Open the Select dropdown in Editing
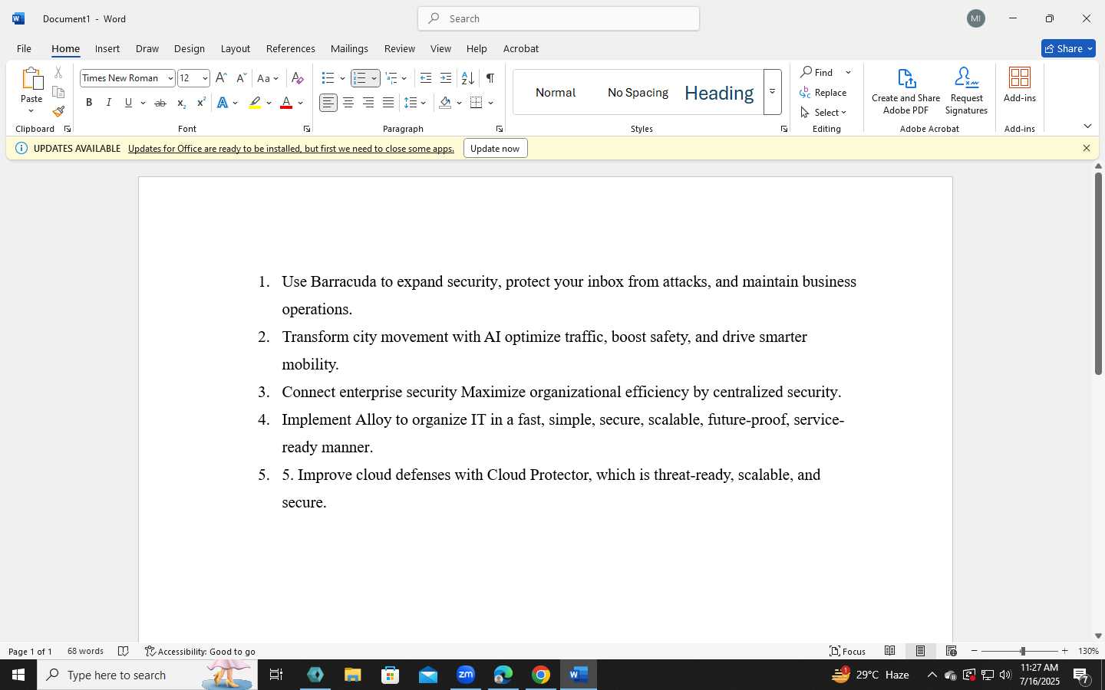1105x690 pixels. point(823,113)
